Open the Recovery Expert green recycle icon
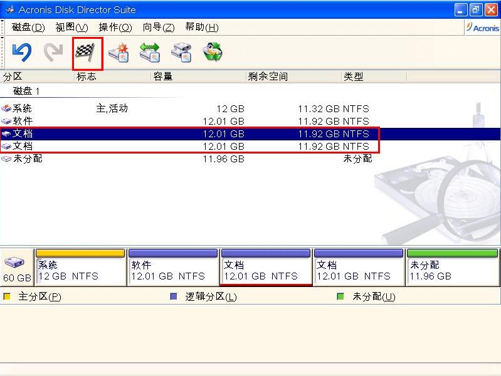Viewport: 501px width, 376px height. tap(213, 52)
